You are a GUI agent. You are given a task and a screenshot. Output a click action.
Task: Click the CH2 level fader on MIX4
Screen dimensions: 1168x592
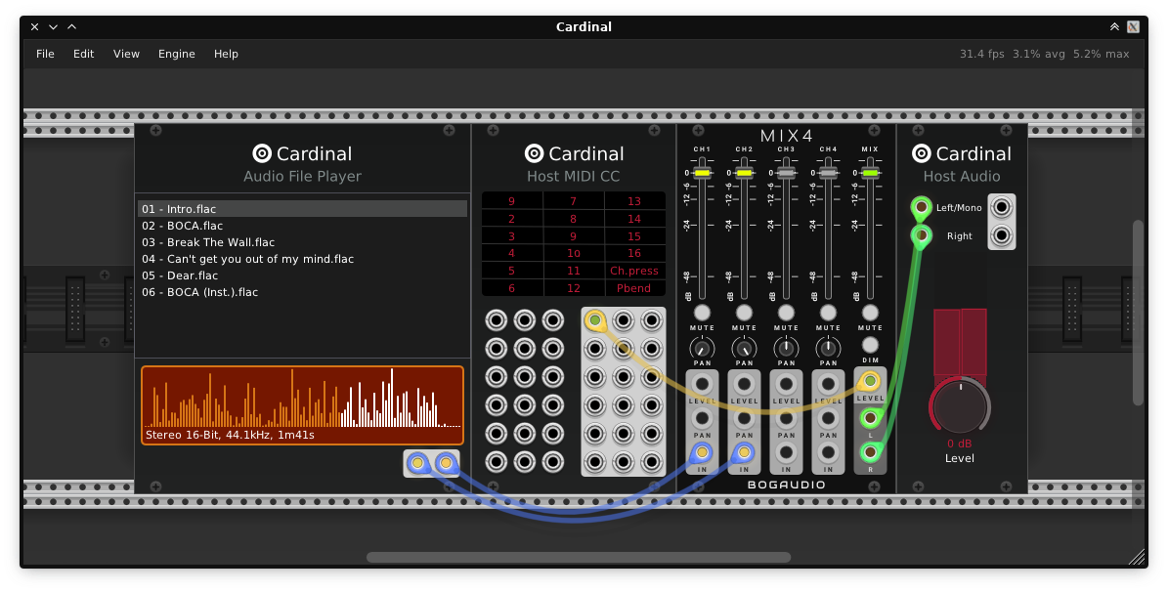click(744, 173)
